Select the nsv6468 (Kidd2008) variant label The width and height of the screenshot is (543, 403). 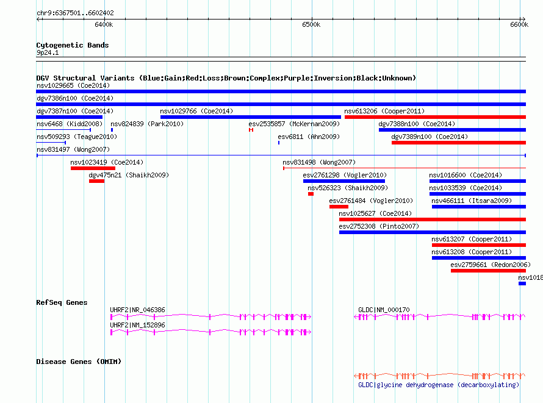click(x=70, y=124)
